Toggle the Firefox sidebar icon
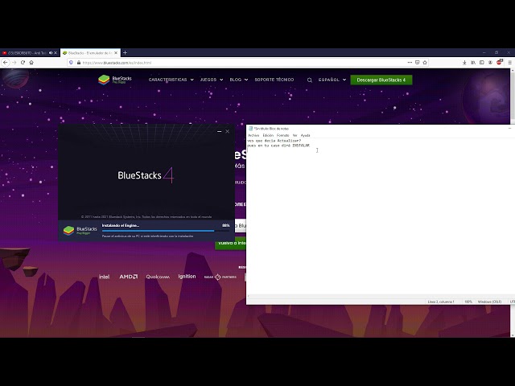Image resolution: width=515 pixels, height=386 pixels. pyautogui.click(x=481, y=63)
